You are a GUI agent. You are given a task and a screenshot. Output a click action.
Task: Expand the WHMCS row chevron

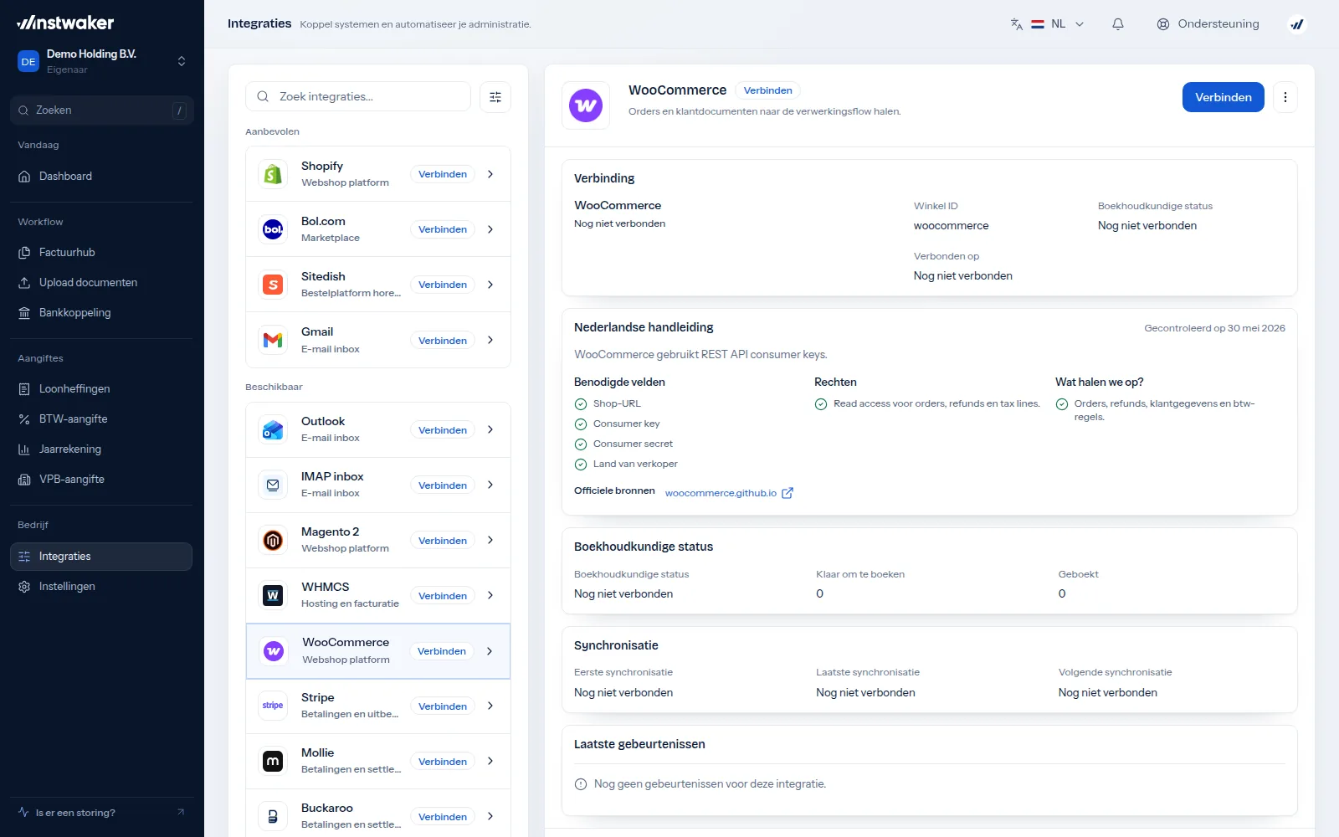(490, 595)
